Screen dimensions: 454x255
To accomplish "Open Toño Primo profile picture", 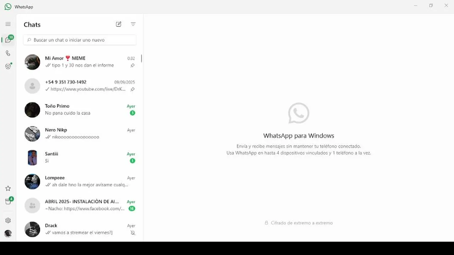I will pyautogui.click(x=32, y=110).
